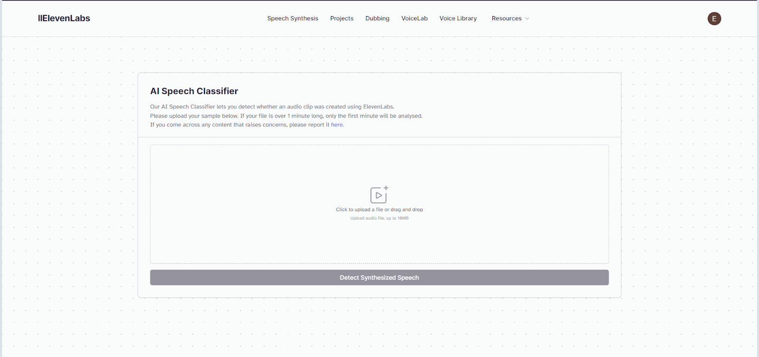
Task: Expand the Resources dropdown menu
Action: [510, 18]
